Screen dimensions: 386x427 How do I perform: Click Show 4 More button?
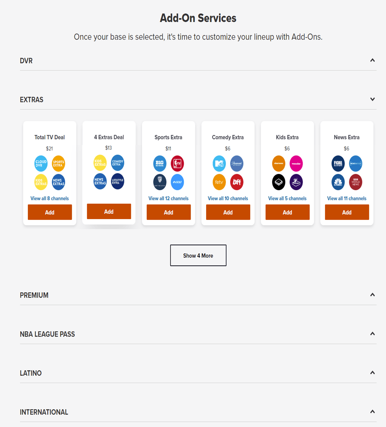[198, 255]
